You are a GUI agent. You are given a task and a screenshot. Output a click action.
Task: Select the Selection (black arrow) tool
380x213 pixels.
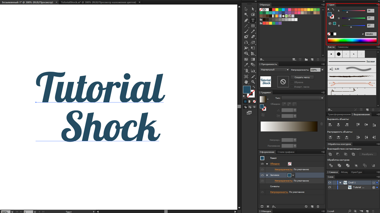pos(246,9)
